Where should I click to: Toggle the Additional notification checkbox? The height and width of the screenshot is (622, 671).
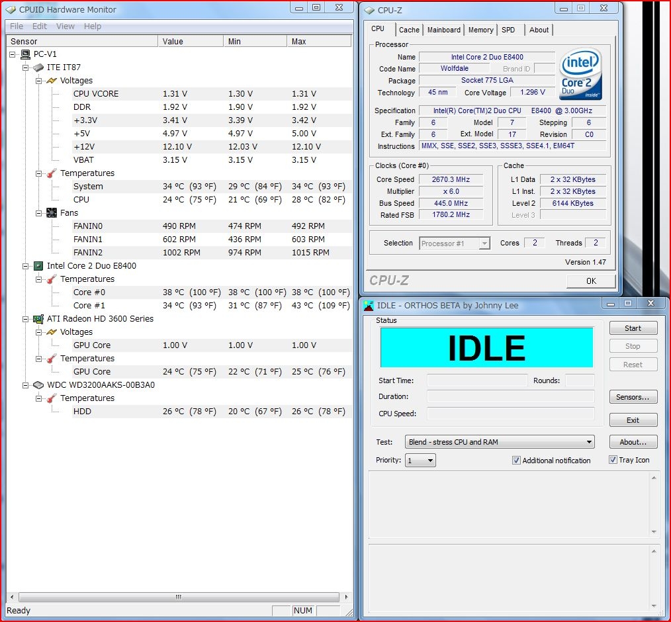coord(516,461)
